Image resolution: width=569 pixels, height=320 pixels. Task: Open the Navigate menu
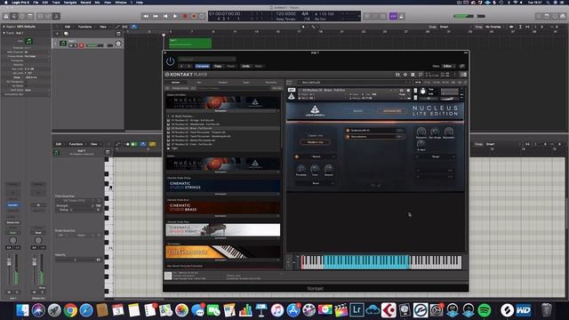[70, 2]
